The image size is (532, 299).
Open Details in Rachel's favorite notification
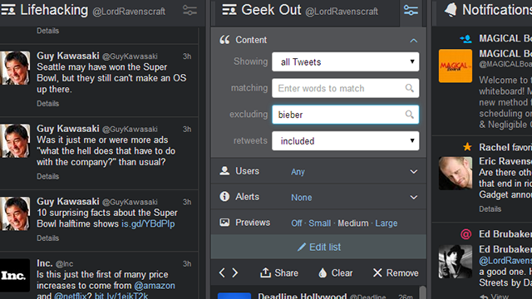(x=490, y=208)
